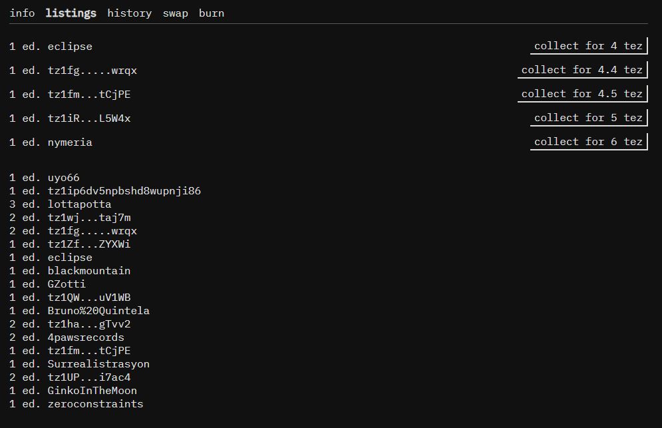Open owner tz1ip6dv5npbshd8wupnji86
Image resolution: width=662 pixels, height=428 pixels.
(x=124, y=191)
